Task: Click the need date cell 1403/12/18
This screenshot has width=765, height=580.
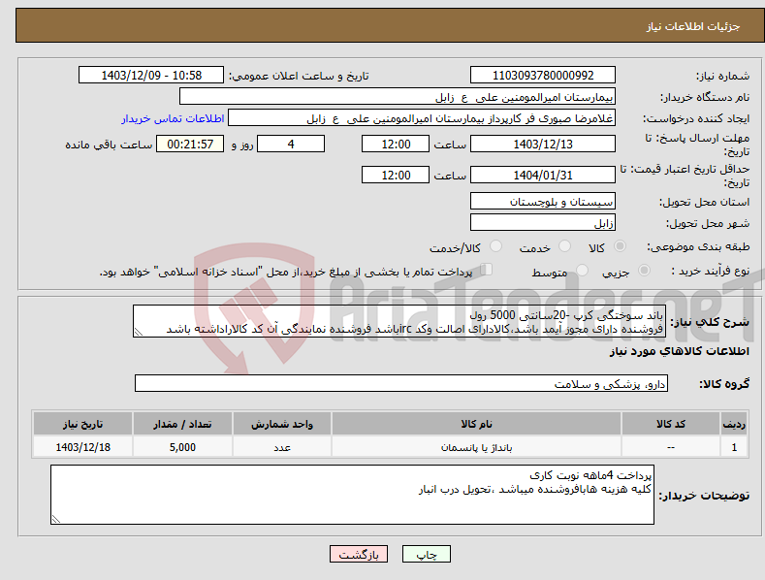Action: tap(83, 447)
